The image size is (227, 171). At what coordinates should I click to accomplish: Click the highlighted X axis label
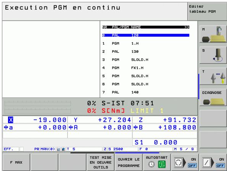point(11,120)
